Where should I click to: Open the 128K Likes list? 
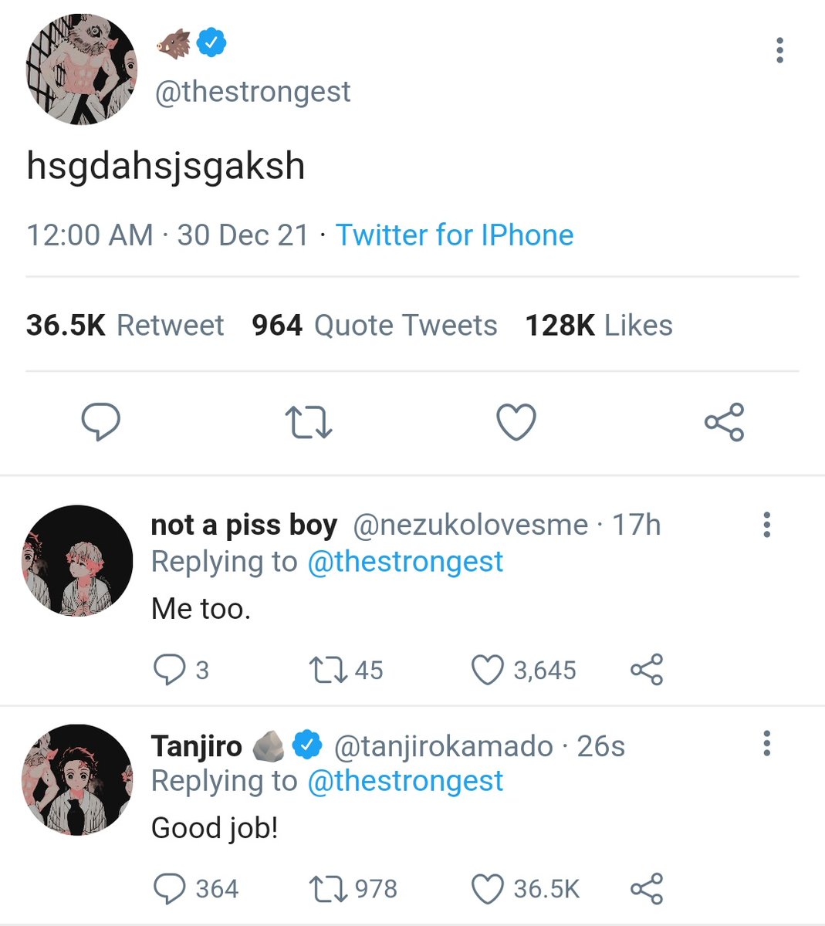pos(599,325)
